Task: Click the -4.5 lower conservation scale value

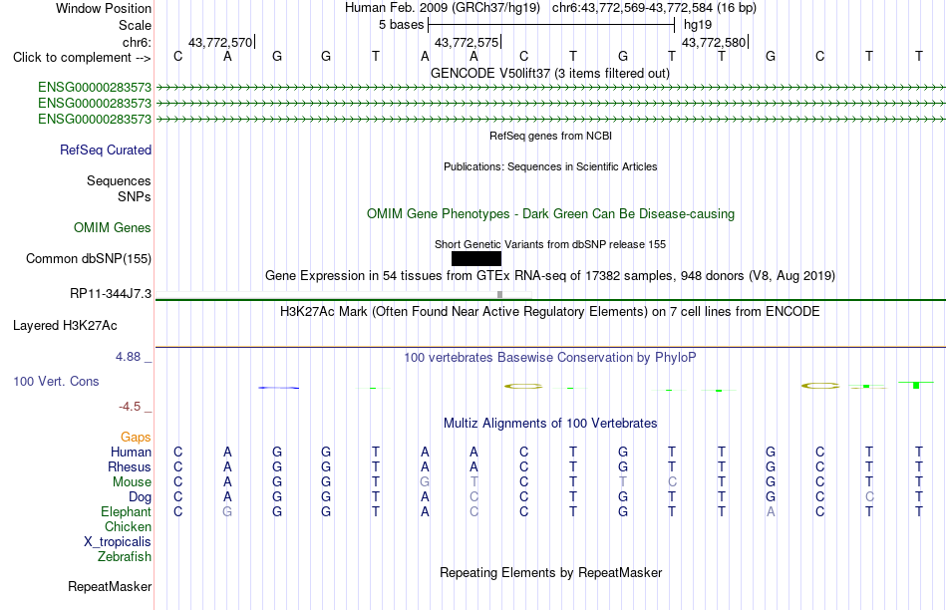Action: click(x=130, y=407)
